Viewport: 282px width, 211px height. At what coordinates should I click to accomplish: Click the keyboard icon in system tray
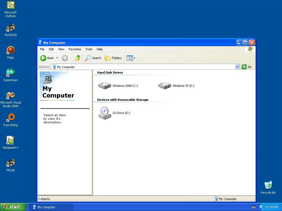254,207
